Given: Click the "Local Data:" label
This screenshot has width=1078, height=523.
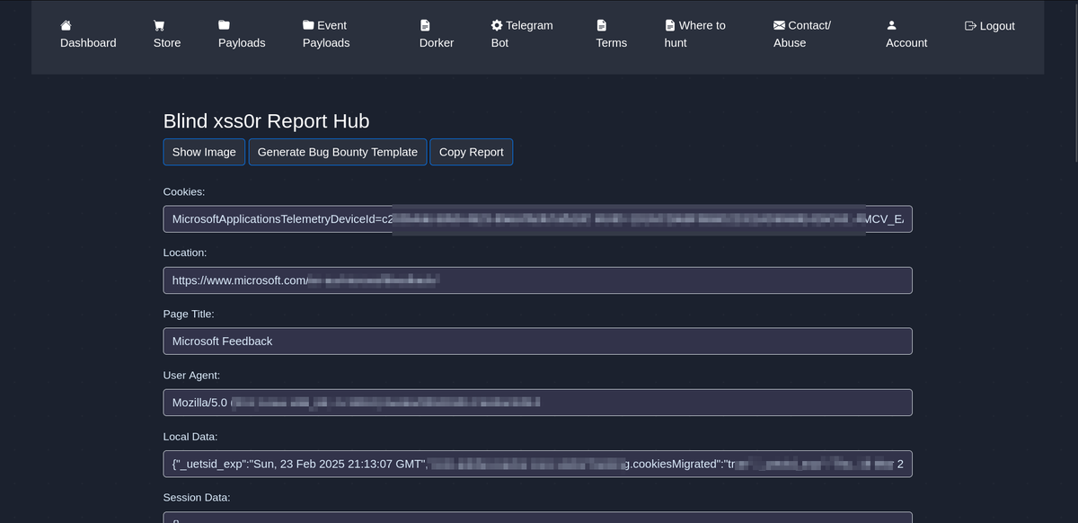Looking at the screenshot, I should tap(191, 436).
